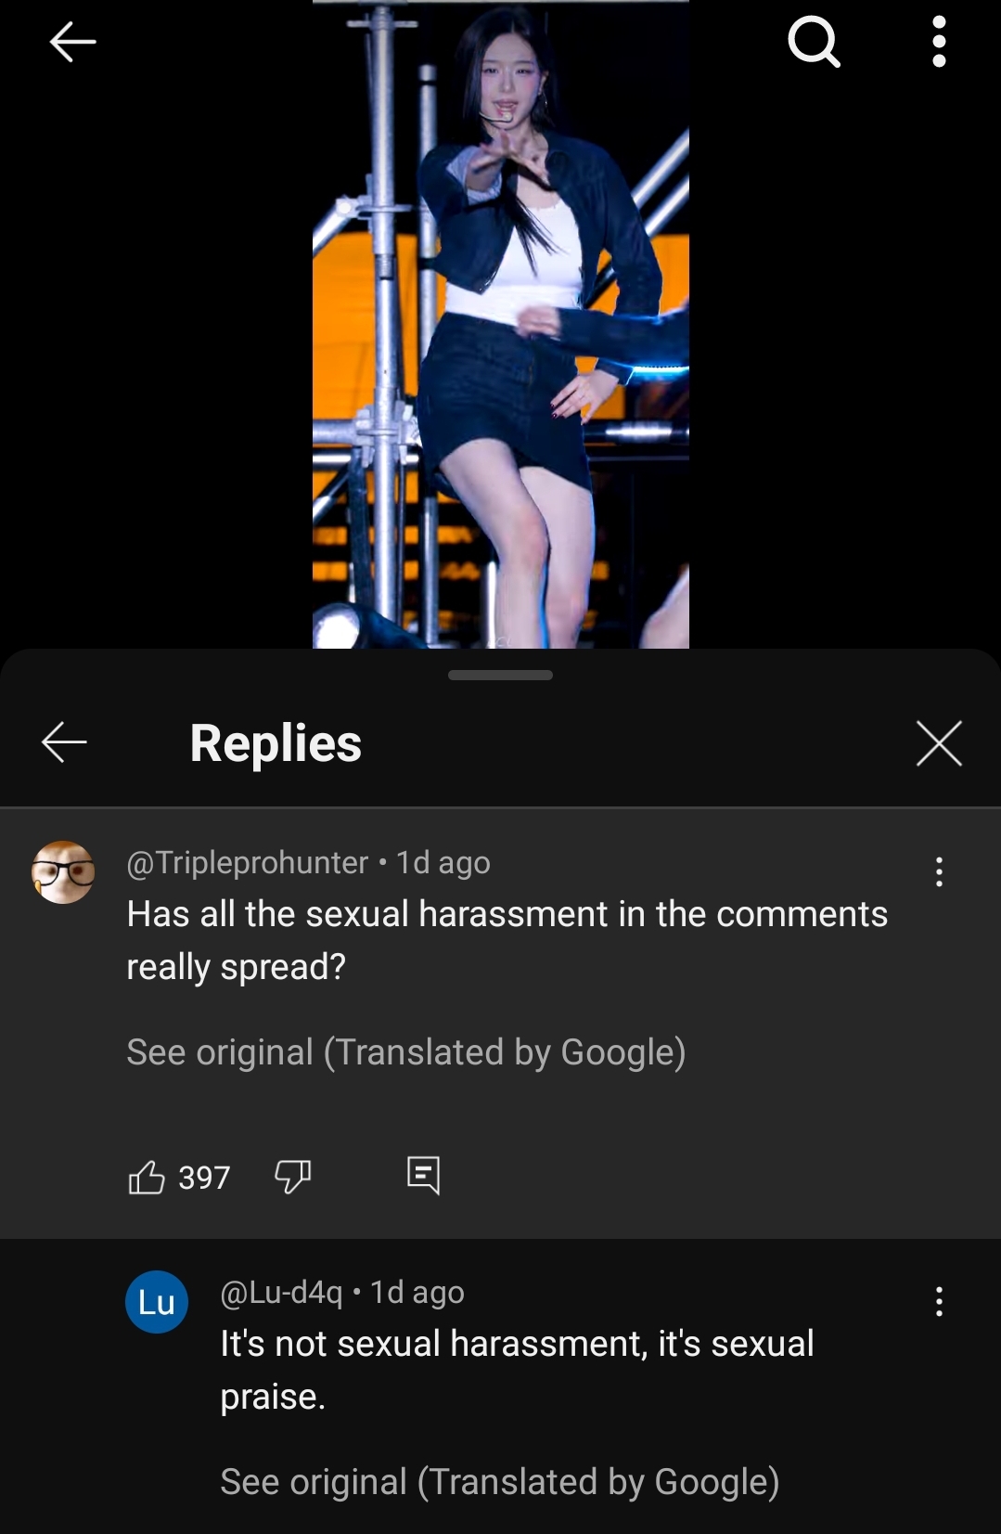Tap the back arrow above the video
The height and width of the screenshot is (1534, 1001).
tap(72, 42)
